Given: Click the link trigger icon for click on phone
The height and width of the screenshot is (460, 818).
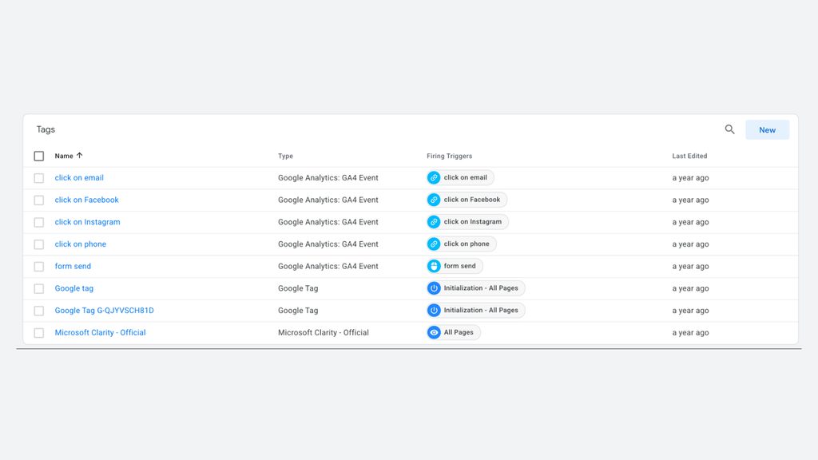Looking at the screenshot, I should pyautogui.click(x=434, y=244).
